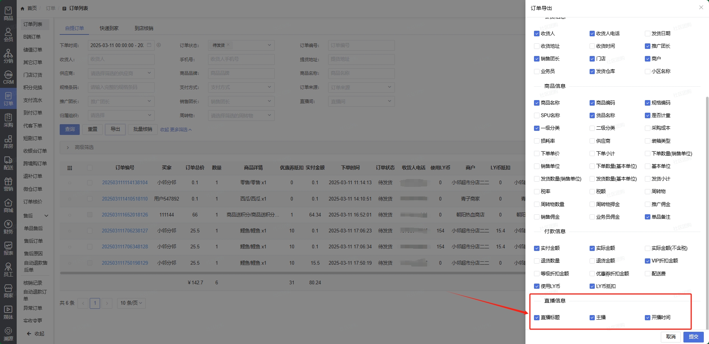Open the 员工 sidebar icon

point(8,270)
